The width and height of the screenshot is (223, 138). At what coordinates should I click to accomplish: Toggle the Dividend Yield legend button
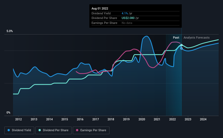click(19, 130)
